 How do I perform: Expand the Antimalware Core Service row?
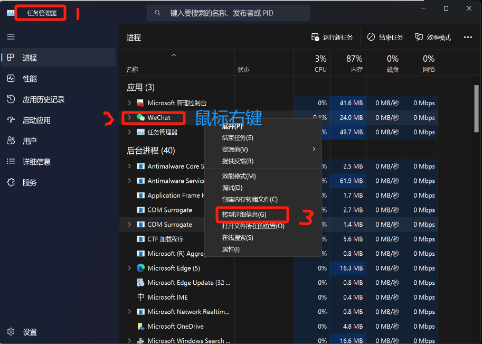[x=129, y=166]
